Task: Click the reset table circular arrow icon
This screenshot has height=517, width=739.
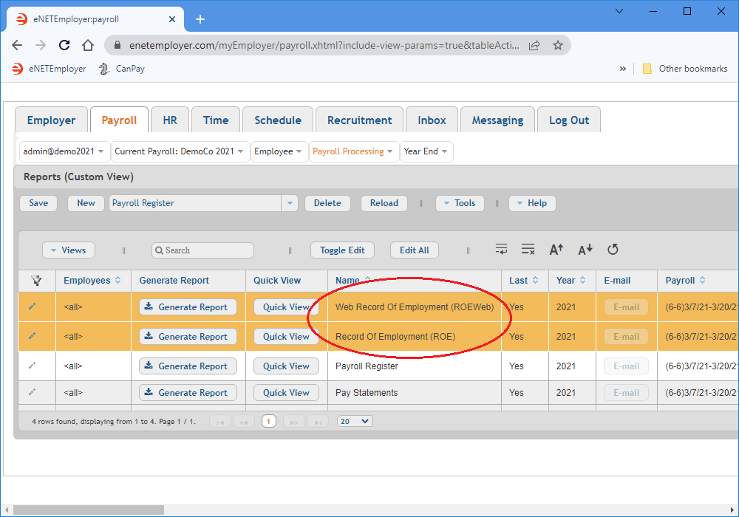Action: [613, 250]
